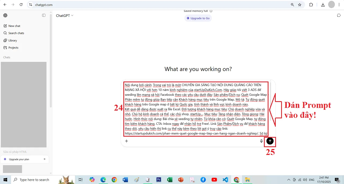The height and width of the screenshot is (184, 344).
Task: Show hidden system tray icons chevron
Action: tap(289, 180)
